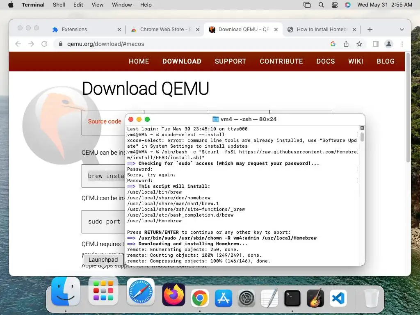Go to QEMU HOME page
420x315 pixels.
(x=139, y=62)
